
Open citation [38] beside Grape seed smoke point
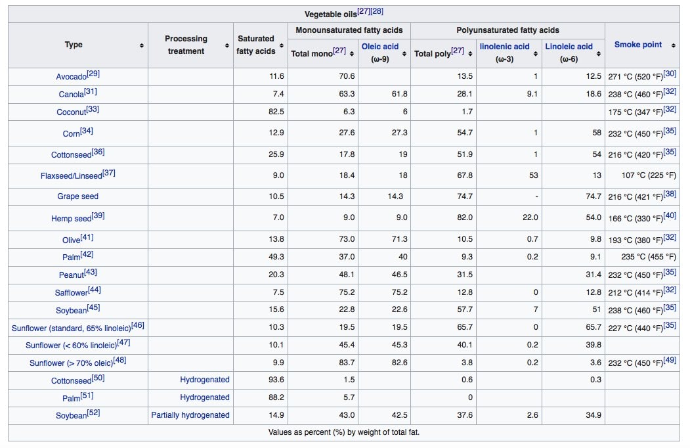[x=670, y=194]
